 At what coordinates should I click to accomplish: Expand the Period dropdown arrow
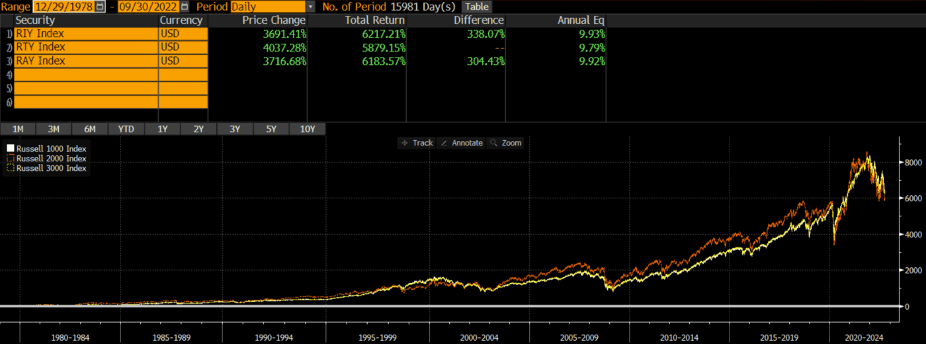click(311, 7)
